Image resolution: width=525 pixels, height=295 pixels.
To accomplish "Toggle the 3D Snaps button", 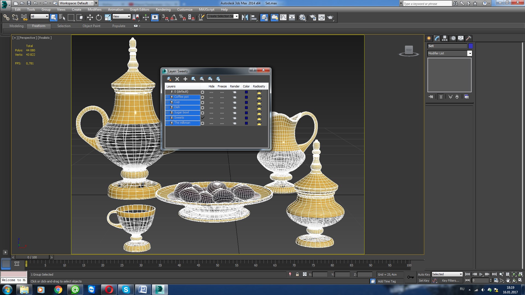I will pyautogui.click(x=165, y=17).
